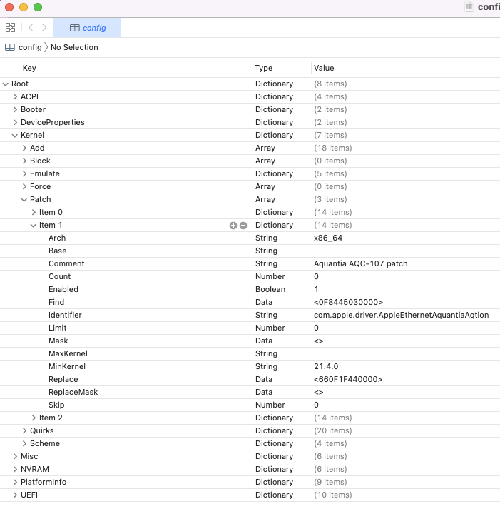Select the config tab
500x509 pixels.
[87, 28]
